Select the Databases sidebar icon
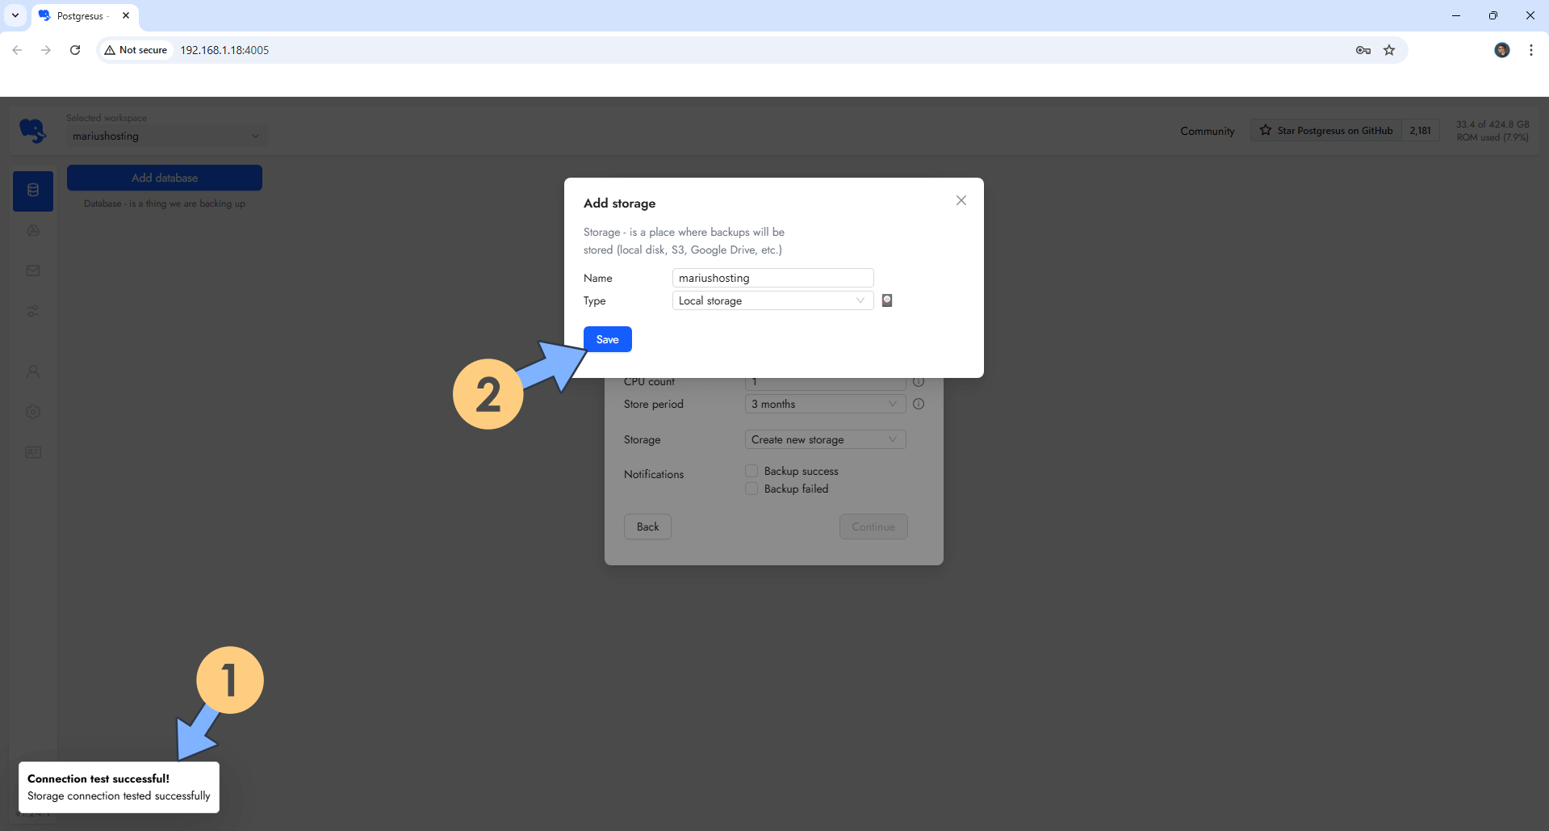The width and height of the screenshot is (1549, 831). (x=32, y=191)
